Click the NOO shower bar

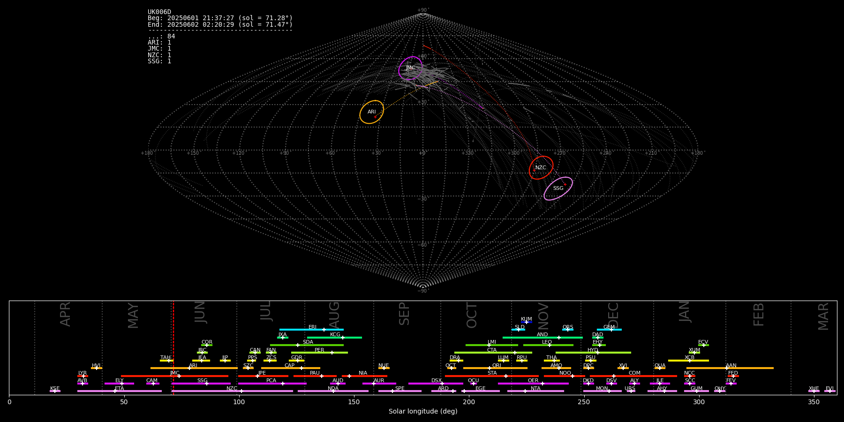pos(565,376)
